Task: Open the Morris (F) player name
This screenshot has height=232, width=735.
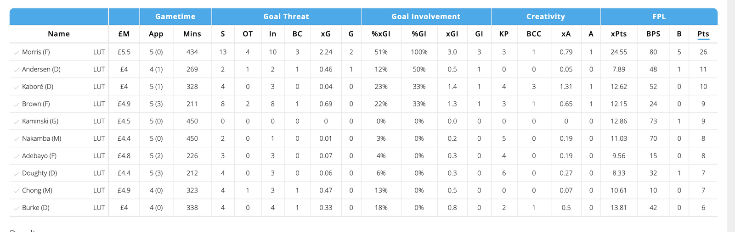Action: [36, 52]
